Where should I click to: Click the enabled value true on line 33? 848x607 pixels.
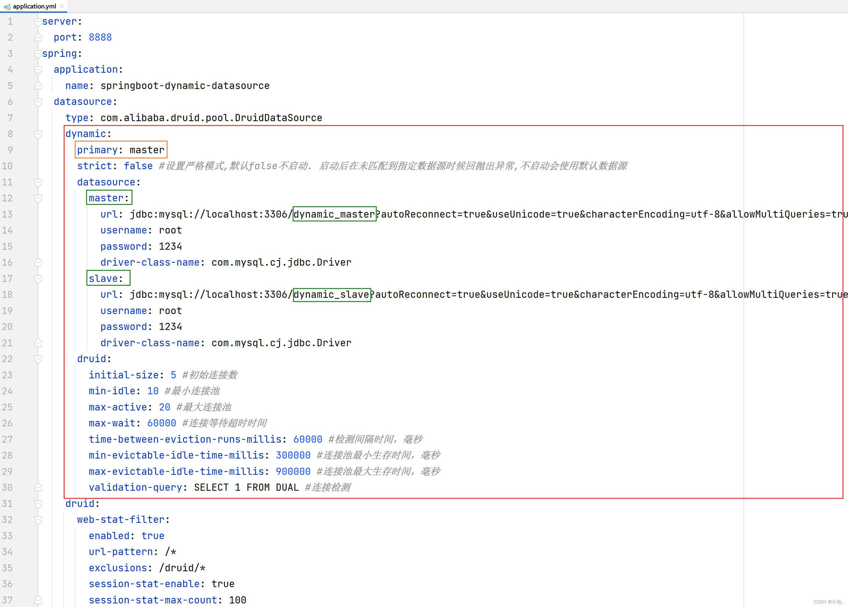pyautogui.click(x=153, y=536)
